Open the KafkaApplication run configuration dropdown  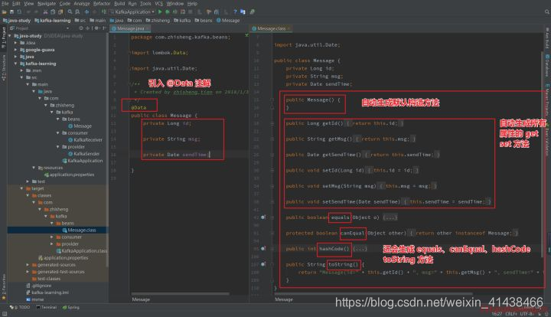coord(133,11)
